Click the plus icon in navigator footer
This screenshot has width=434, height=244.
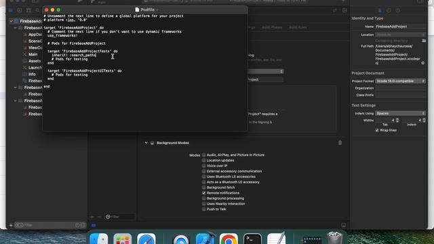point(11,225)
